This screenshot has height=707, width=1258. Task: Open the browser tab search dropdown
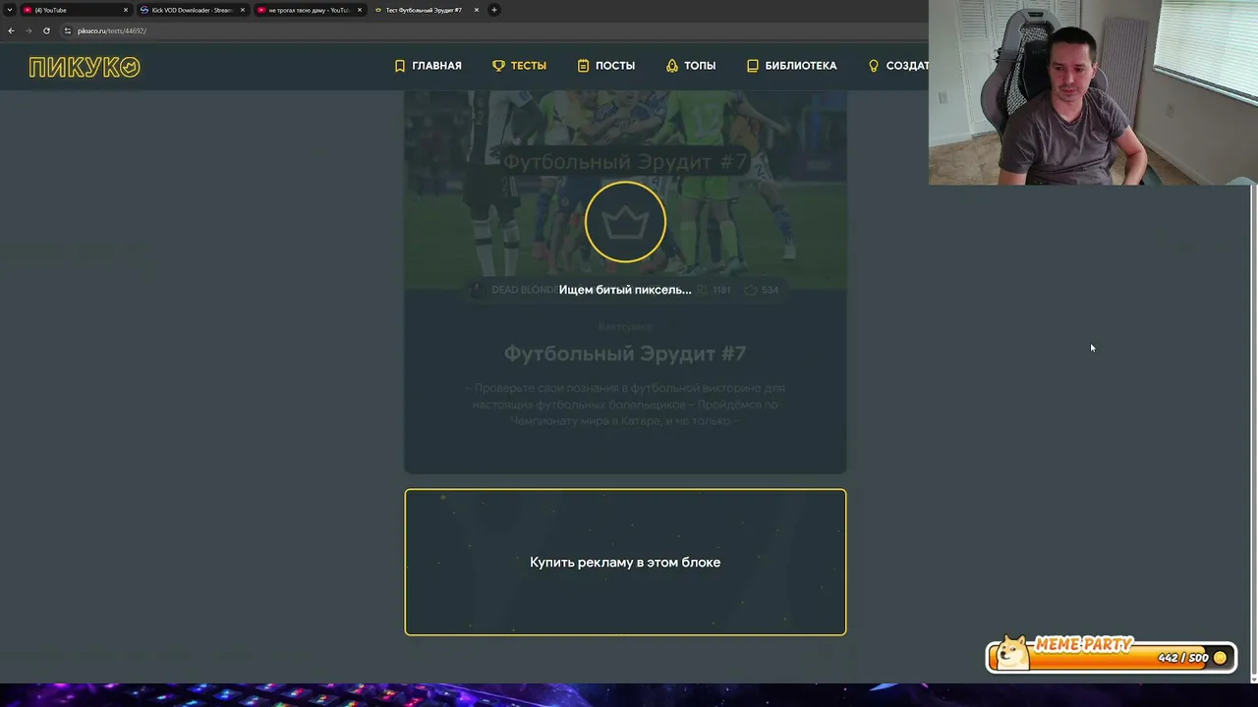point(10,10)
